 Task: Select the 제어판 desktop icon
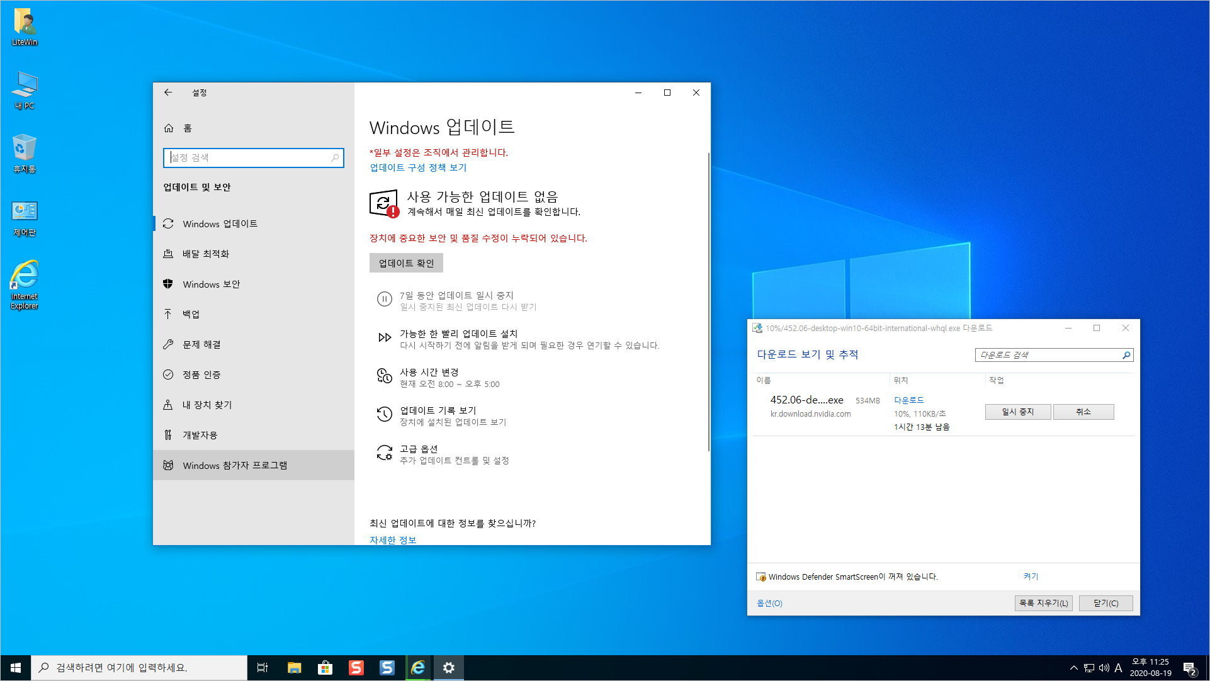click(25, 218)
